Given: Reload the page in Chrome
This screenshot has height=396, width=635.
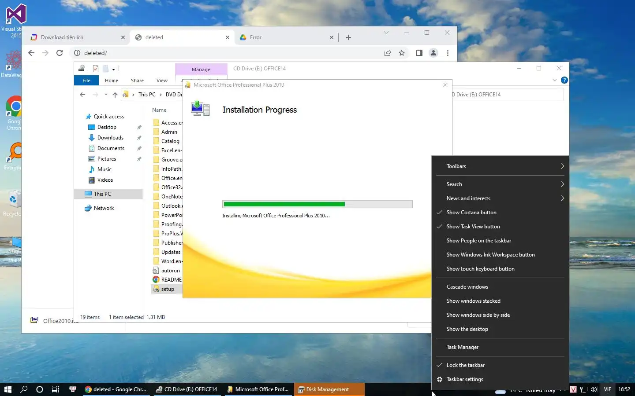Looking at the screenshot, I should point(60,53).
